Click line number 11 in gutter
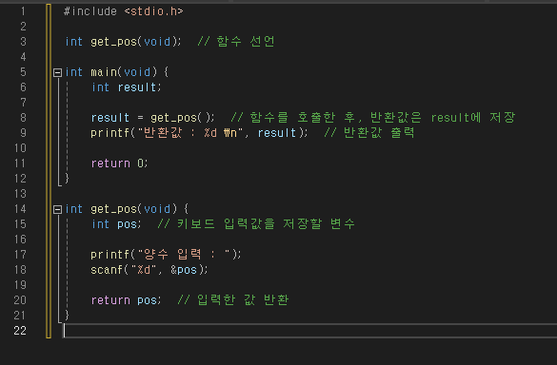This screenshot has height=365, width=557. [20, 163]
